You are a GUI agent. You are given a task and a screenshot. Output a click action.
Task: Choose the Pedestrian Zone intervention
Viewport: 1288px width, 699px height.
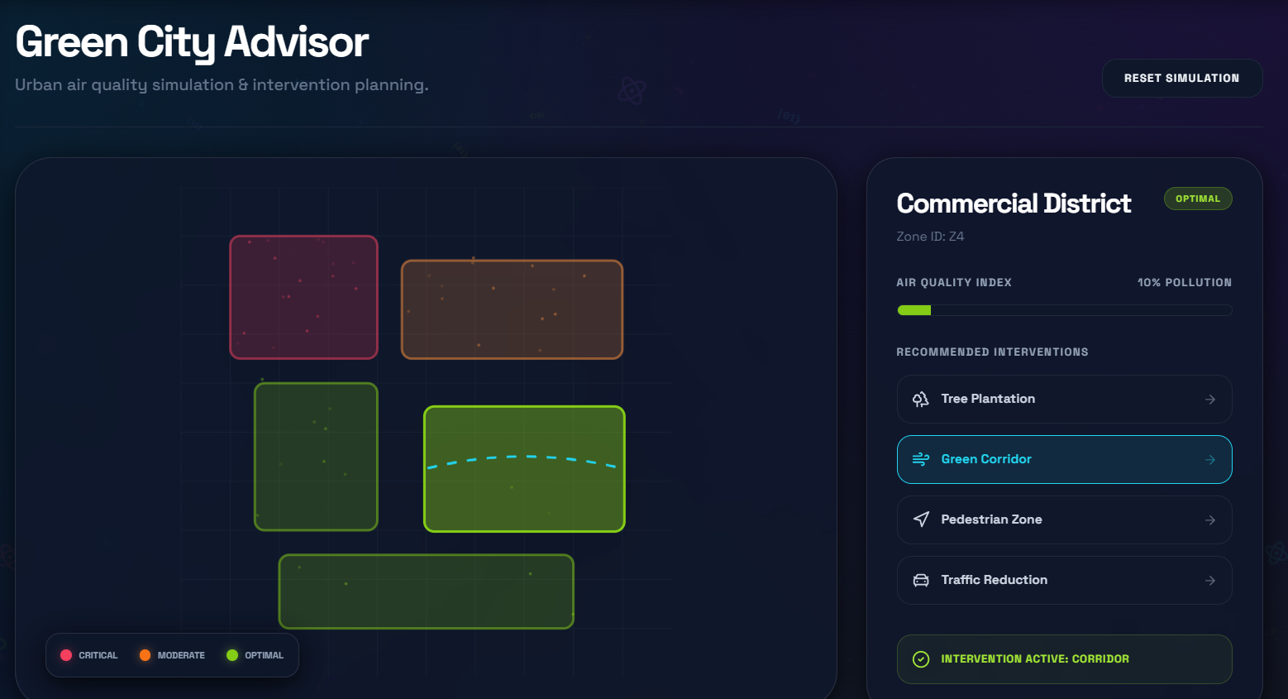pos(1064,520)
